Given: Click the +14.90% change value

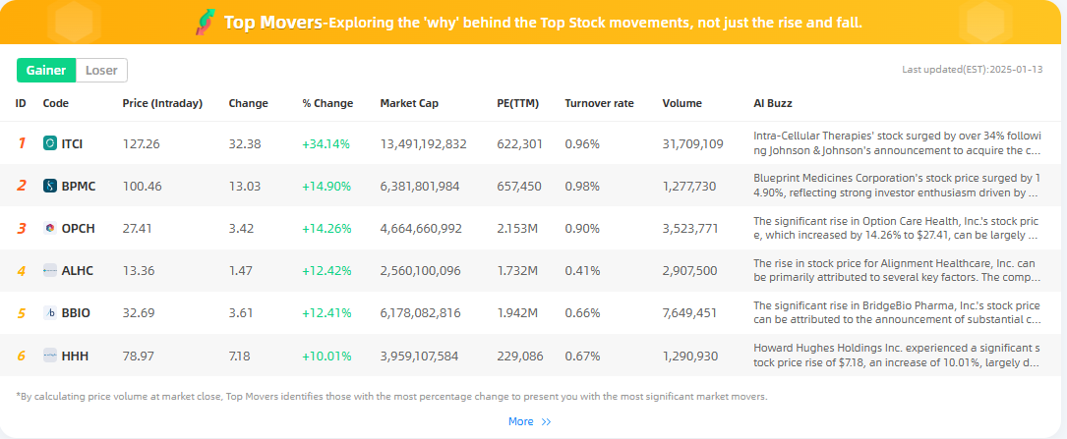Looking at the screenshot, I should click(x=326, y=187).
